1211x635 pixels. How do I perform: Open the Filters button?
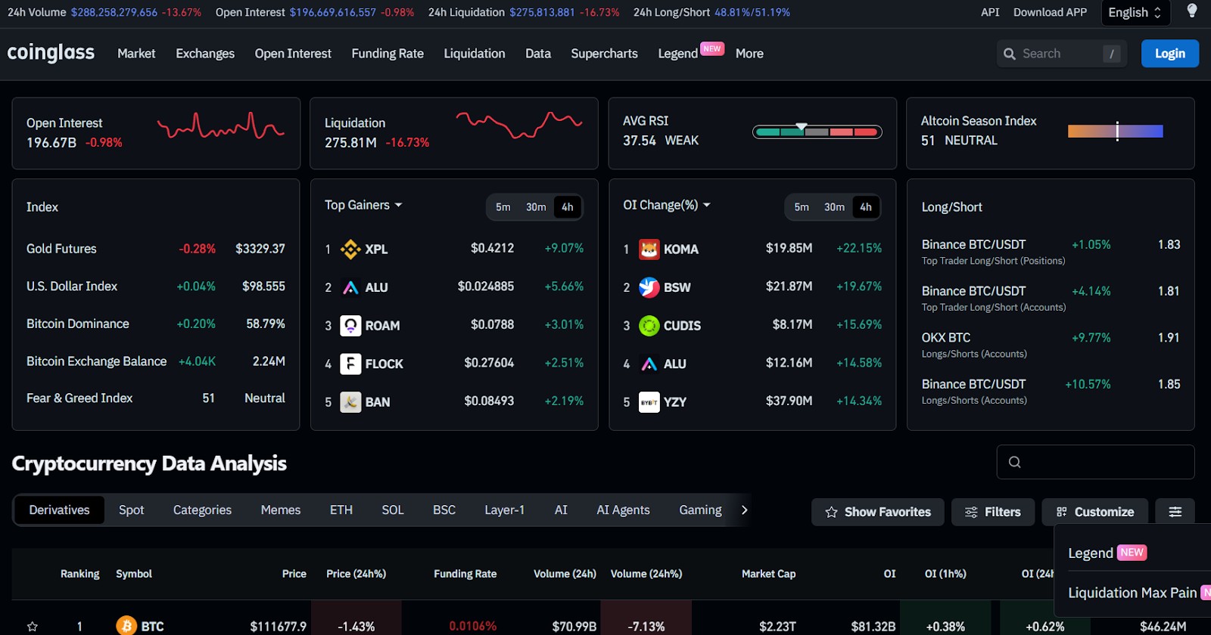click(993, 512)
